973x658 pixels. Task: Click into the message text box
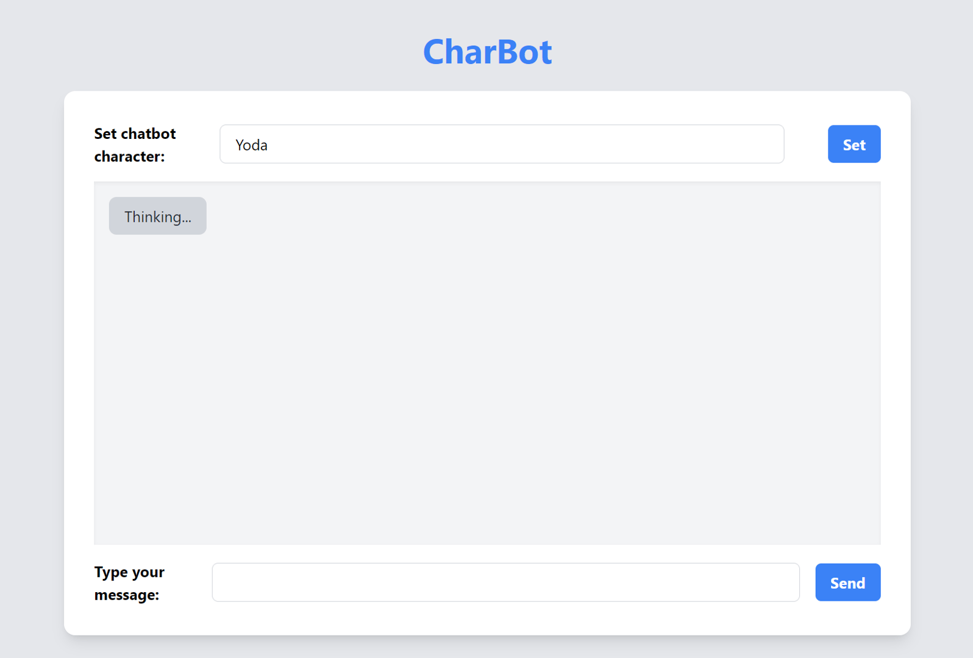[505, 582]
